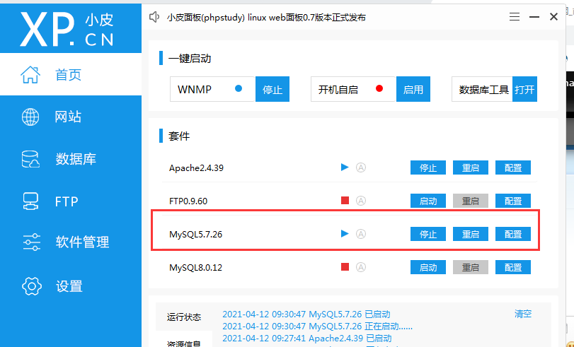Configure Apache2.4.39
574x347 pixels.
(513, 167)
